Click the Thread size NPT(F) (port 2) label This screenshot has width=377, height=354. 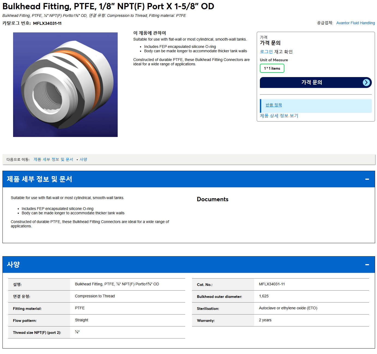click(37, 332)
